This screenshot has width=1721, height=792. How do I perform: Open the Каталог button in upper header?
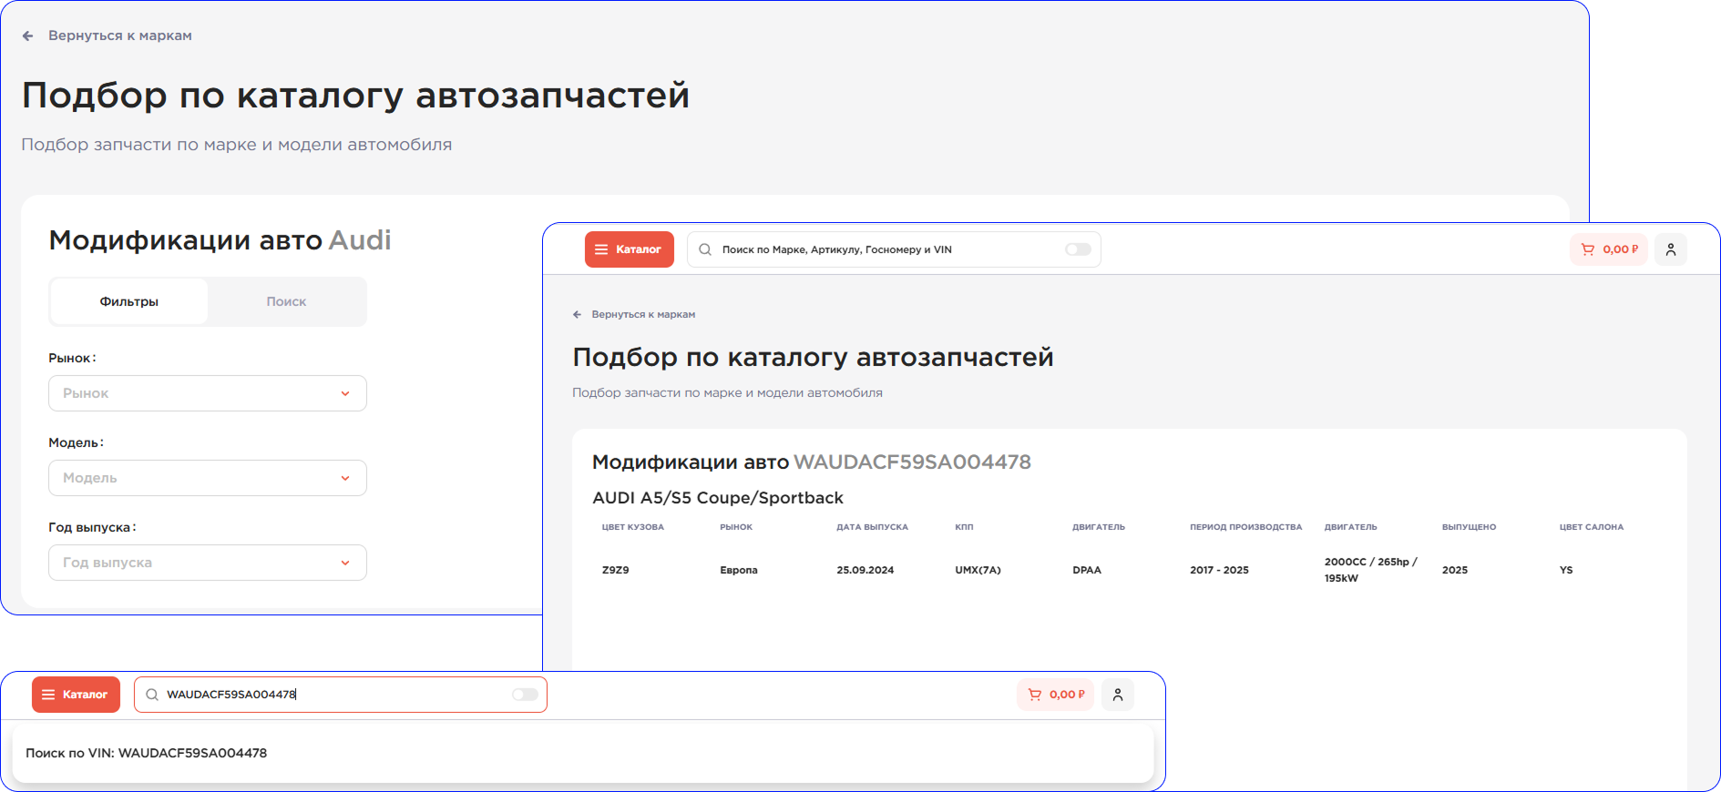tap(629, 249)
